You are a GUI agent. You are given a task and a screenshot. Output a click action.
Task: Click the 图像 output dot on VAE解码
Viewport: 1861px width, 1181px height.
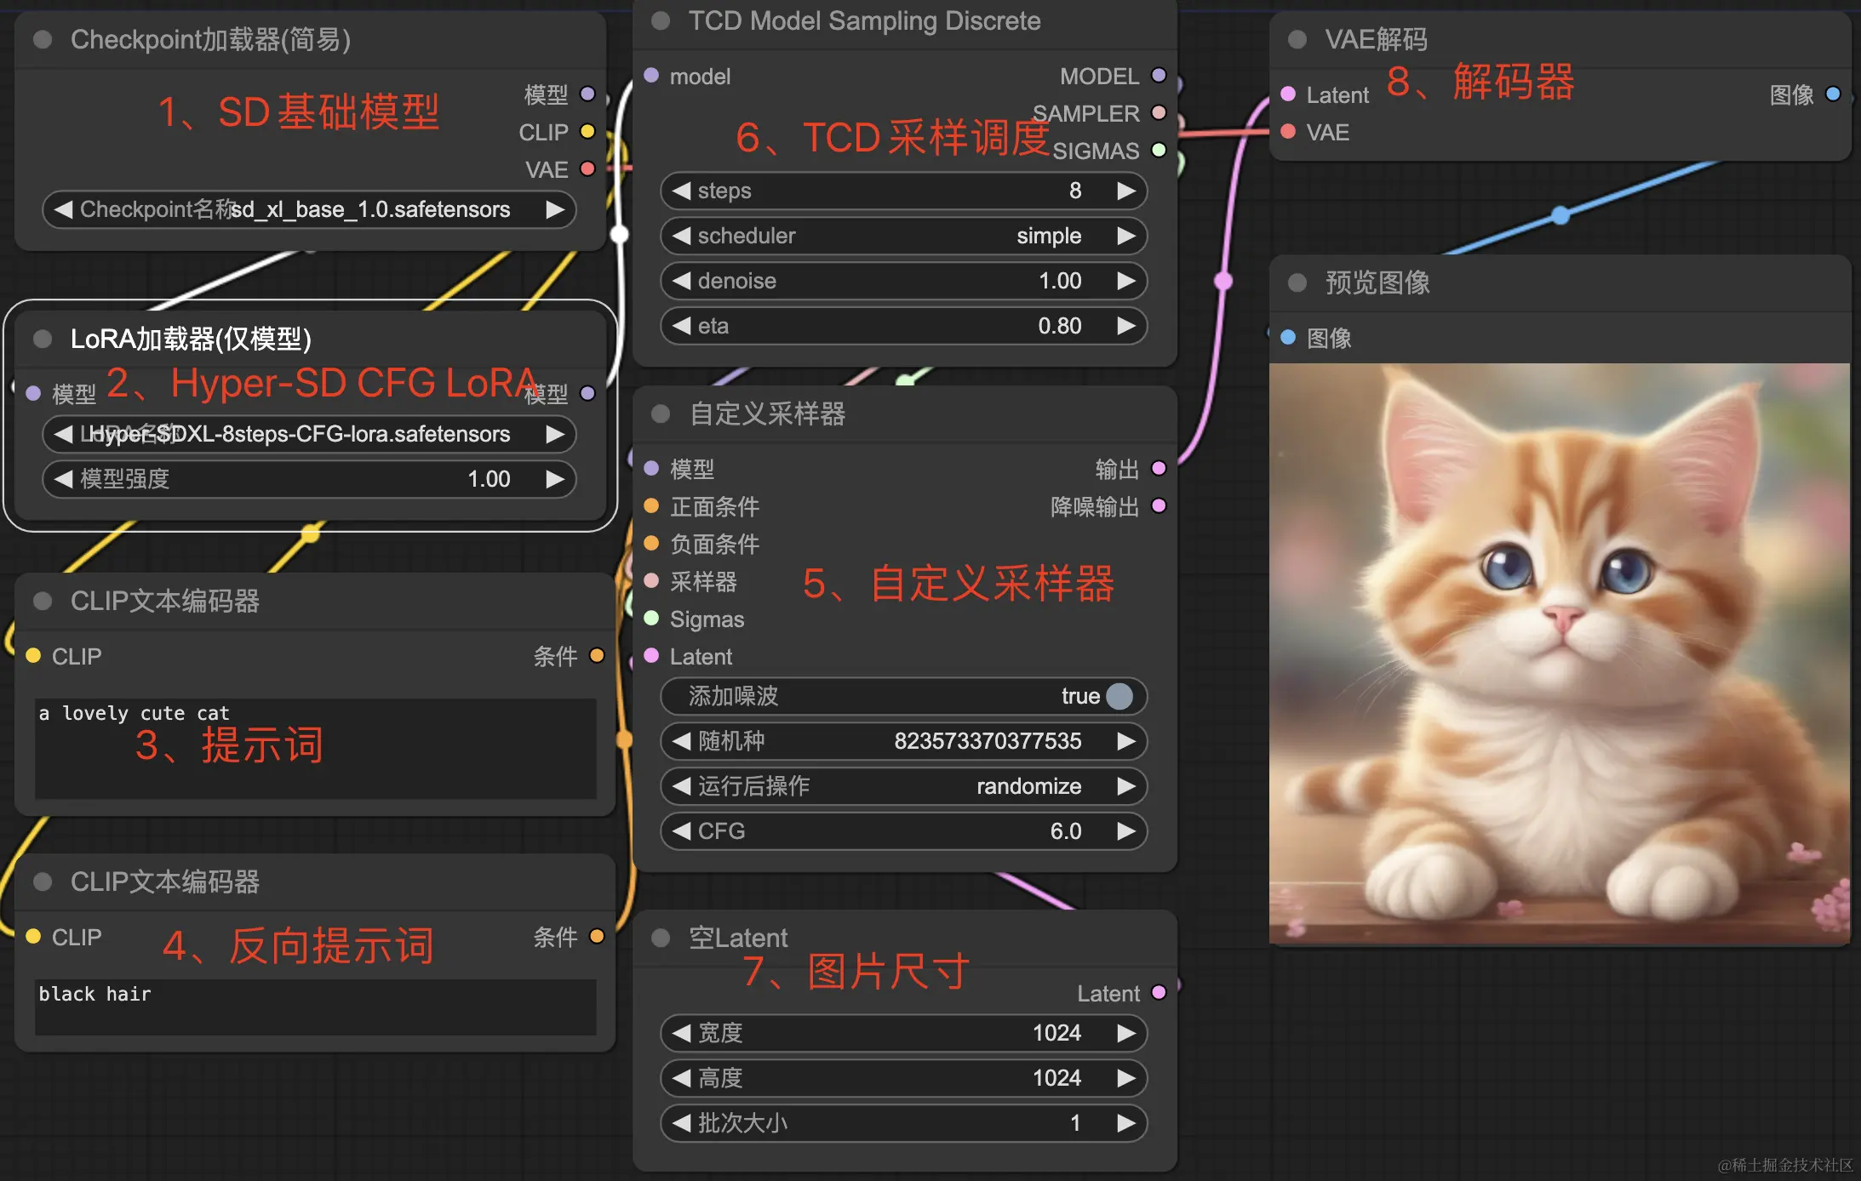1835,94
